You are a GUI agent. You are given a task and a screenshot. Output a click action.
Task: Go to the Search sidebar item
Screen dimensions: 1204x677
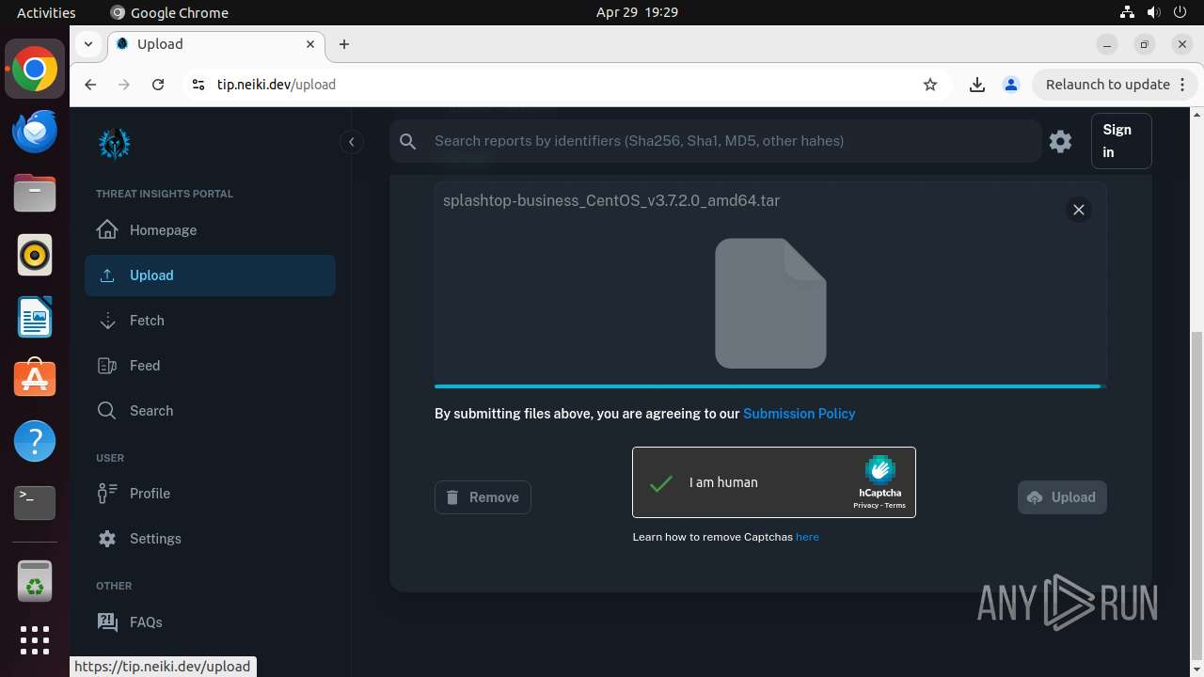coord(210,411)
